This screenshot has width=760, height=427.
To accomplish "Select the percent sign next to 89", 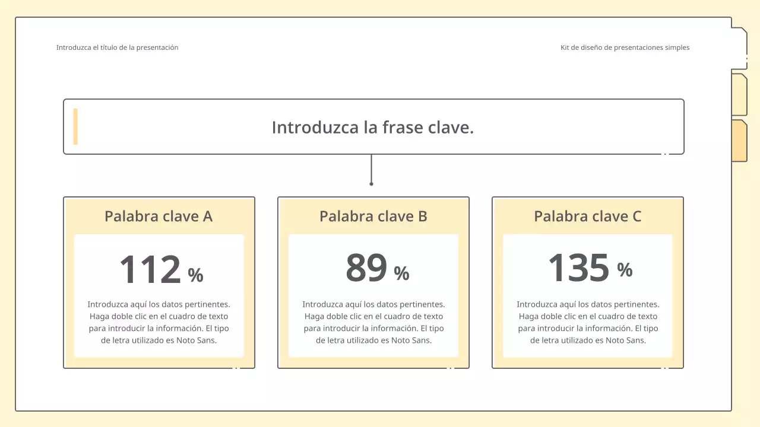I will [401, 273].
